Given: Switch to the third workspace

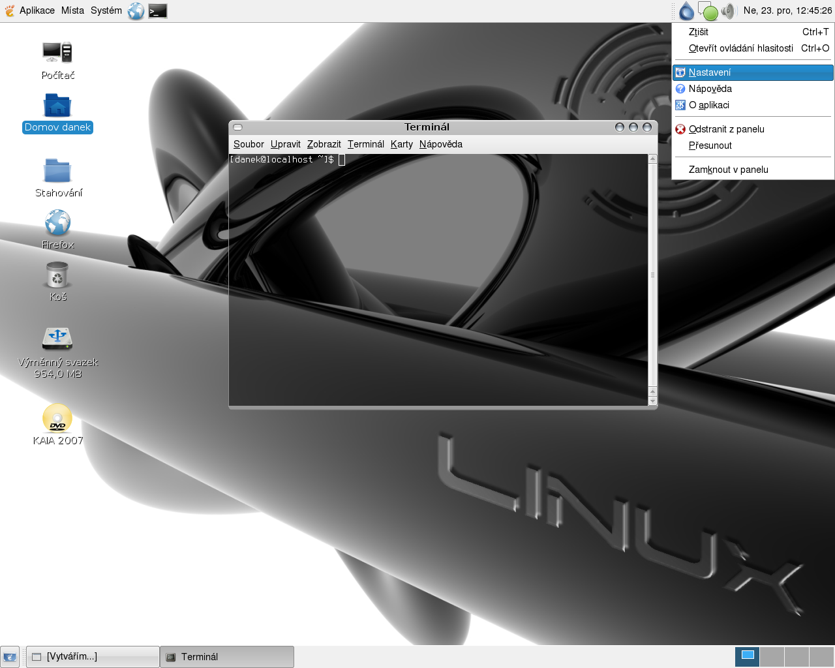Looking at the screenshot, I should (x=797, y=657).
